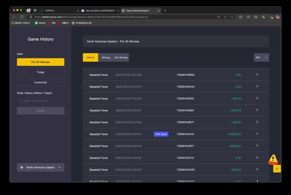
Task: Open the Copilot icon in toolbar
Action: point(278,17)
